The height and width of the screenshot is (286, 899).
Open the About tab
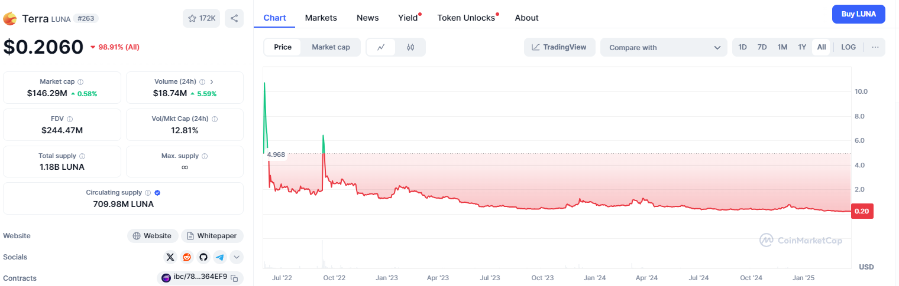526,18
